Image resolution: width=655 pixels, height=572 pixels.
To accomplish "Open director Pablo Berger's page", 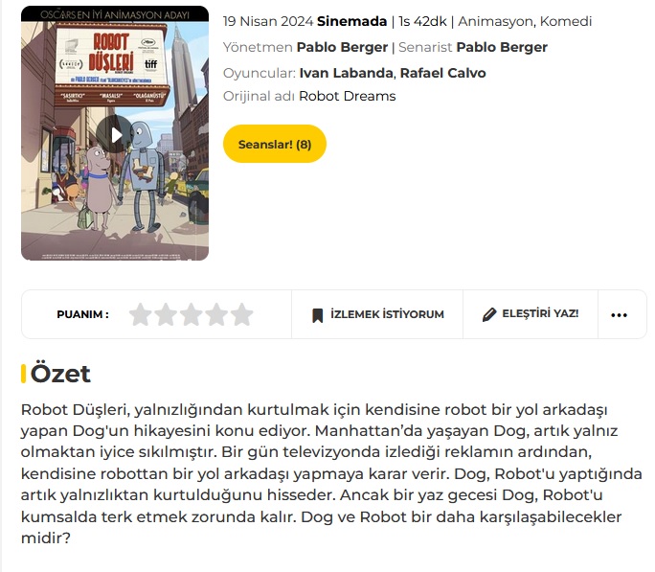I will [x=342, y=47].
